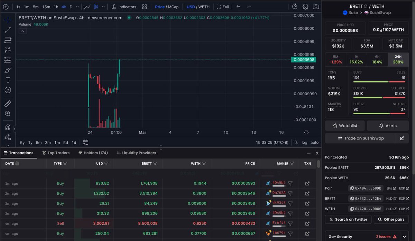Add a symbol with the plus icon
This screenshot has width=415, height=241.
point(6,7)
